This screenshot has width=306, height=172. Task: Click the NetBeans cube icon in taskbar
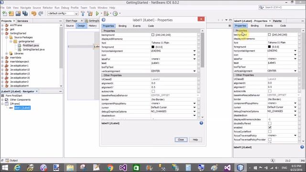pos(240,168)
